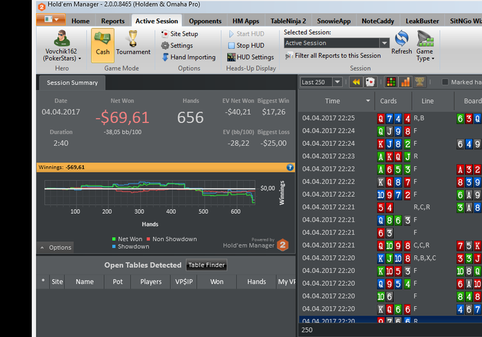Click the Hold'em Manager logo badge
The width and height of the screenshot is (482, 337).
[x=282, y=245]
